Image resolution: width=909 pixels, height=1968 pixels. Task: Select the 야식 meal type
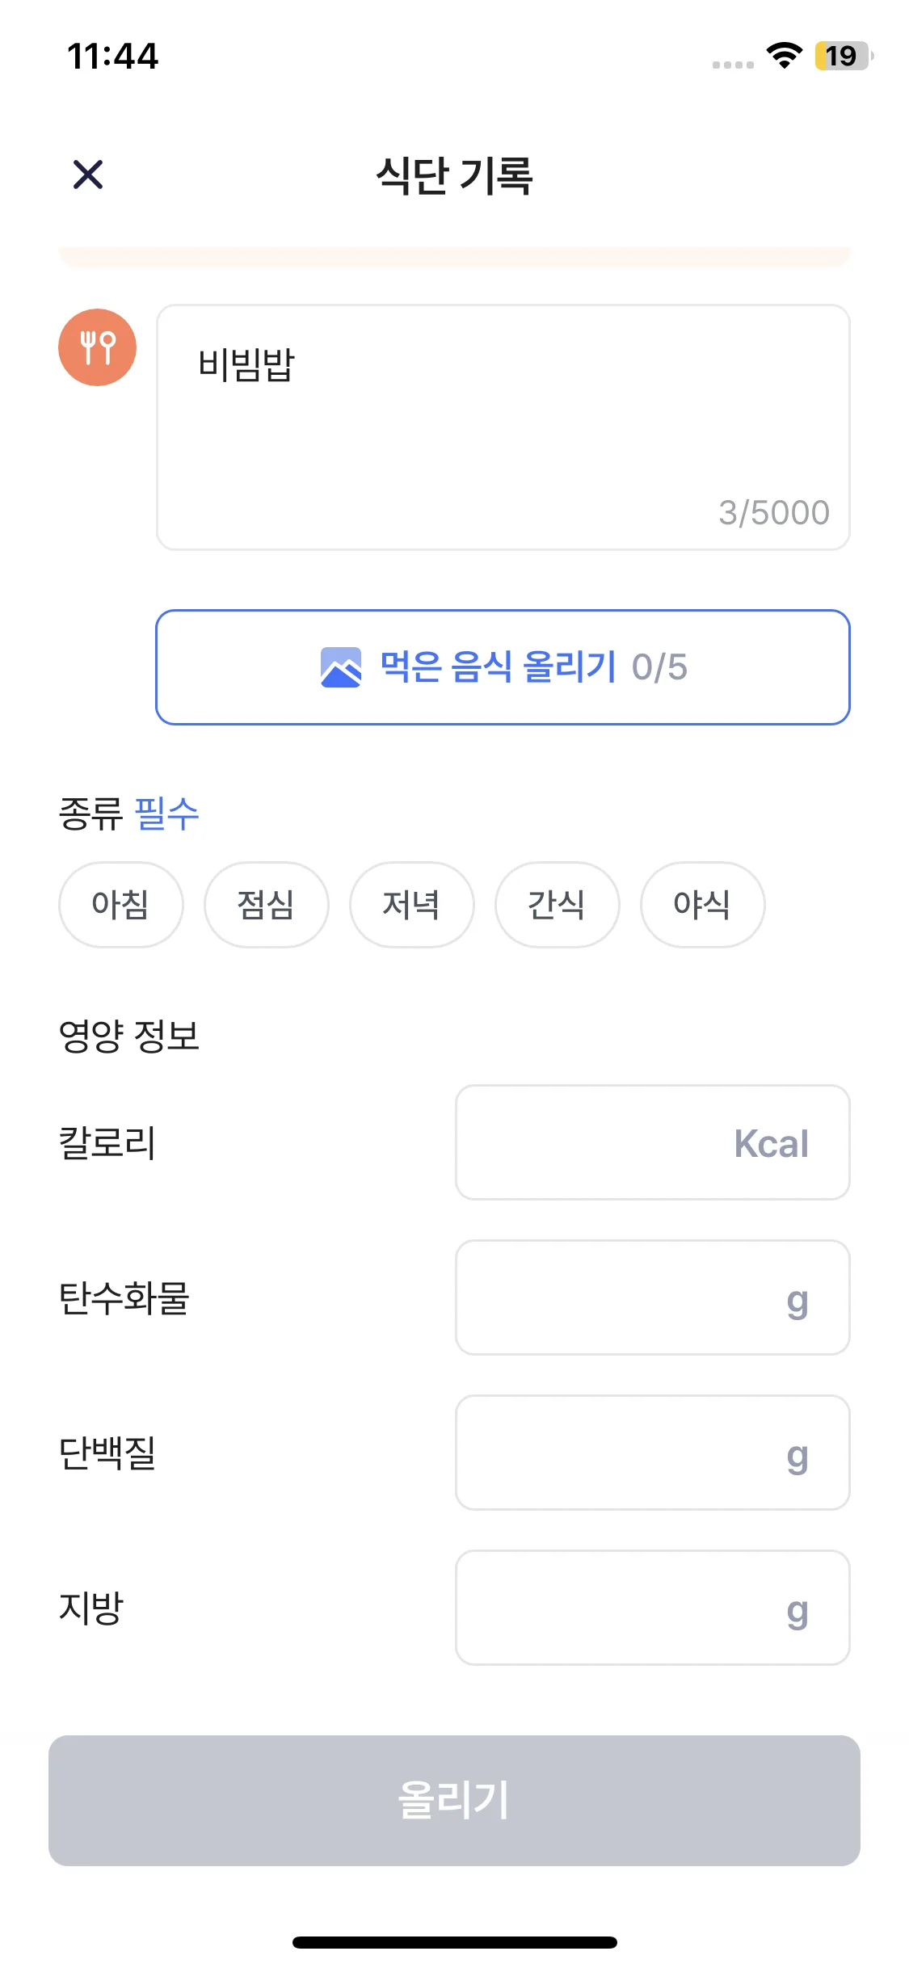(x=702, y=904)
